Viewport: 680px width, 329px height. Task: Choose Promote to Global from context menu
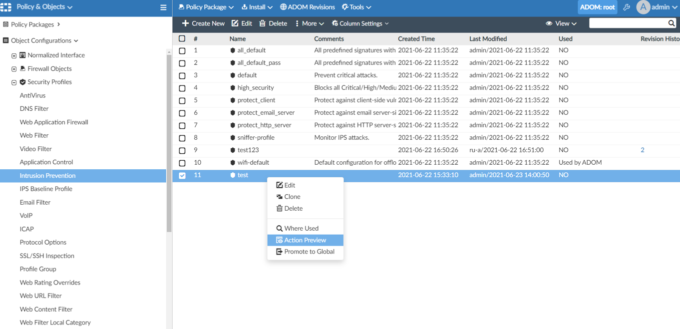coord(305,252)
